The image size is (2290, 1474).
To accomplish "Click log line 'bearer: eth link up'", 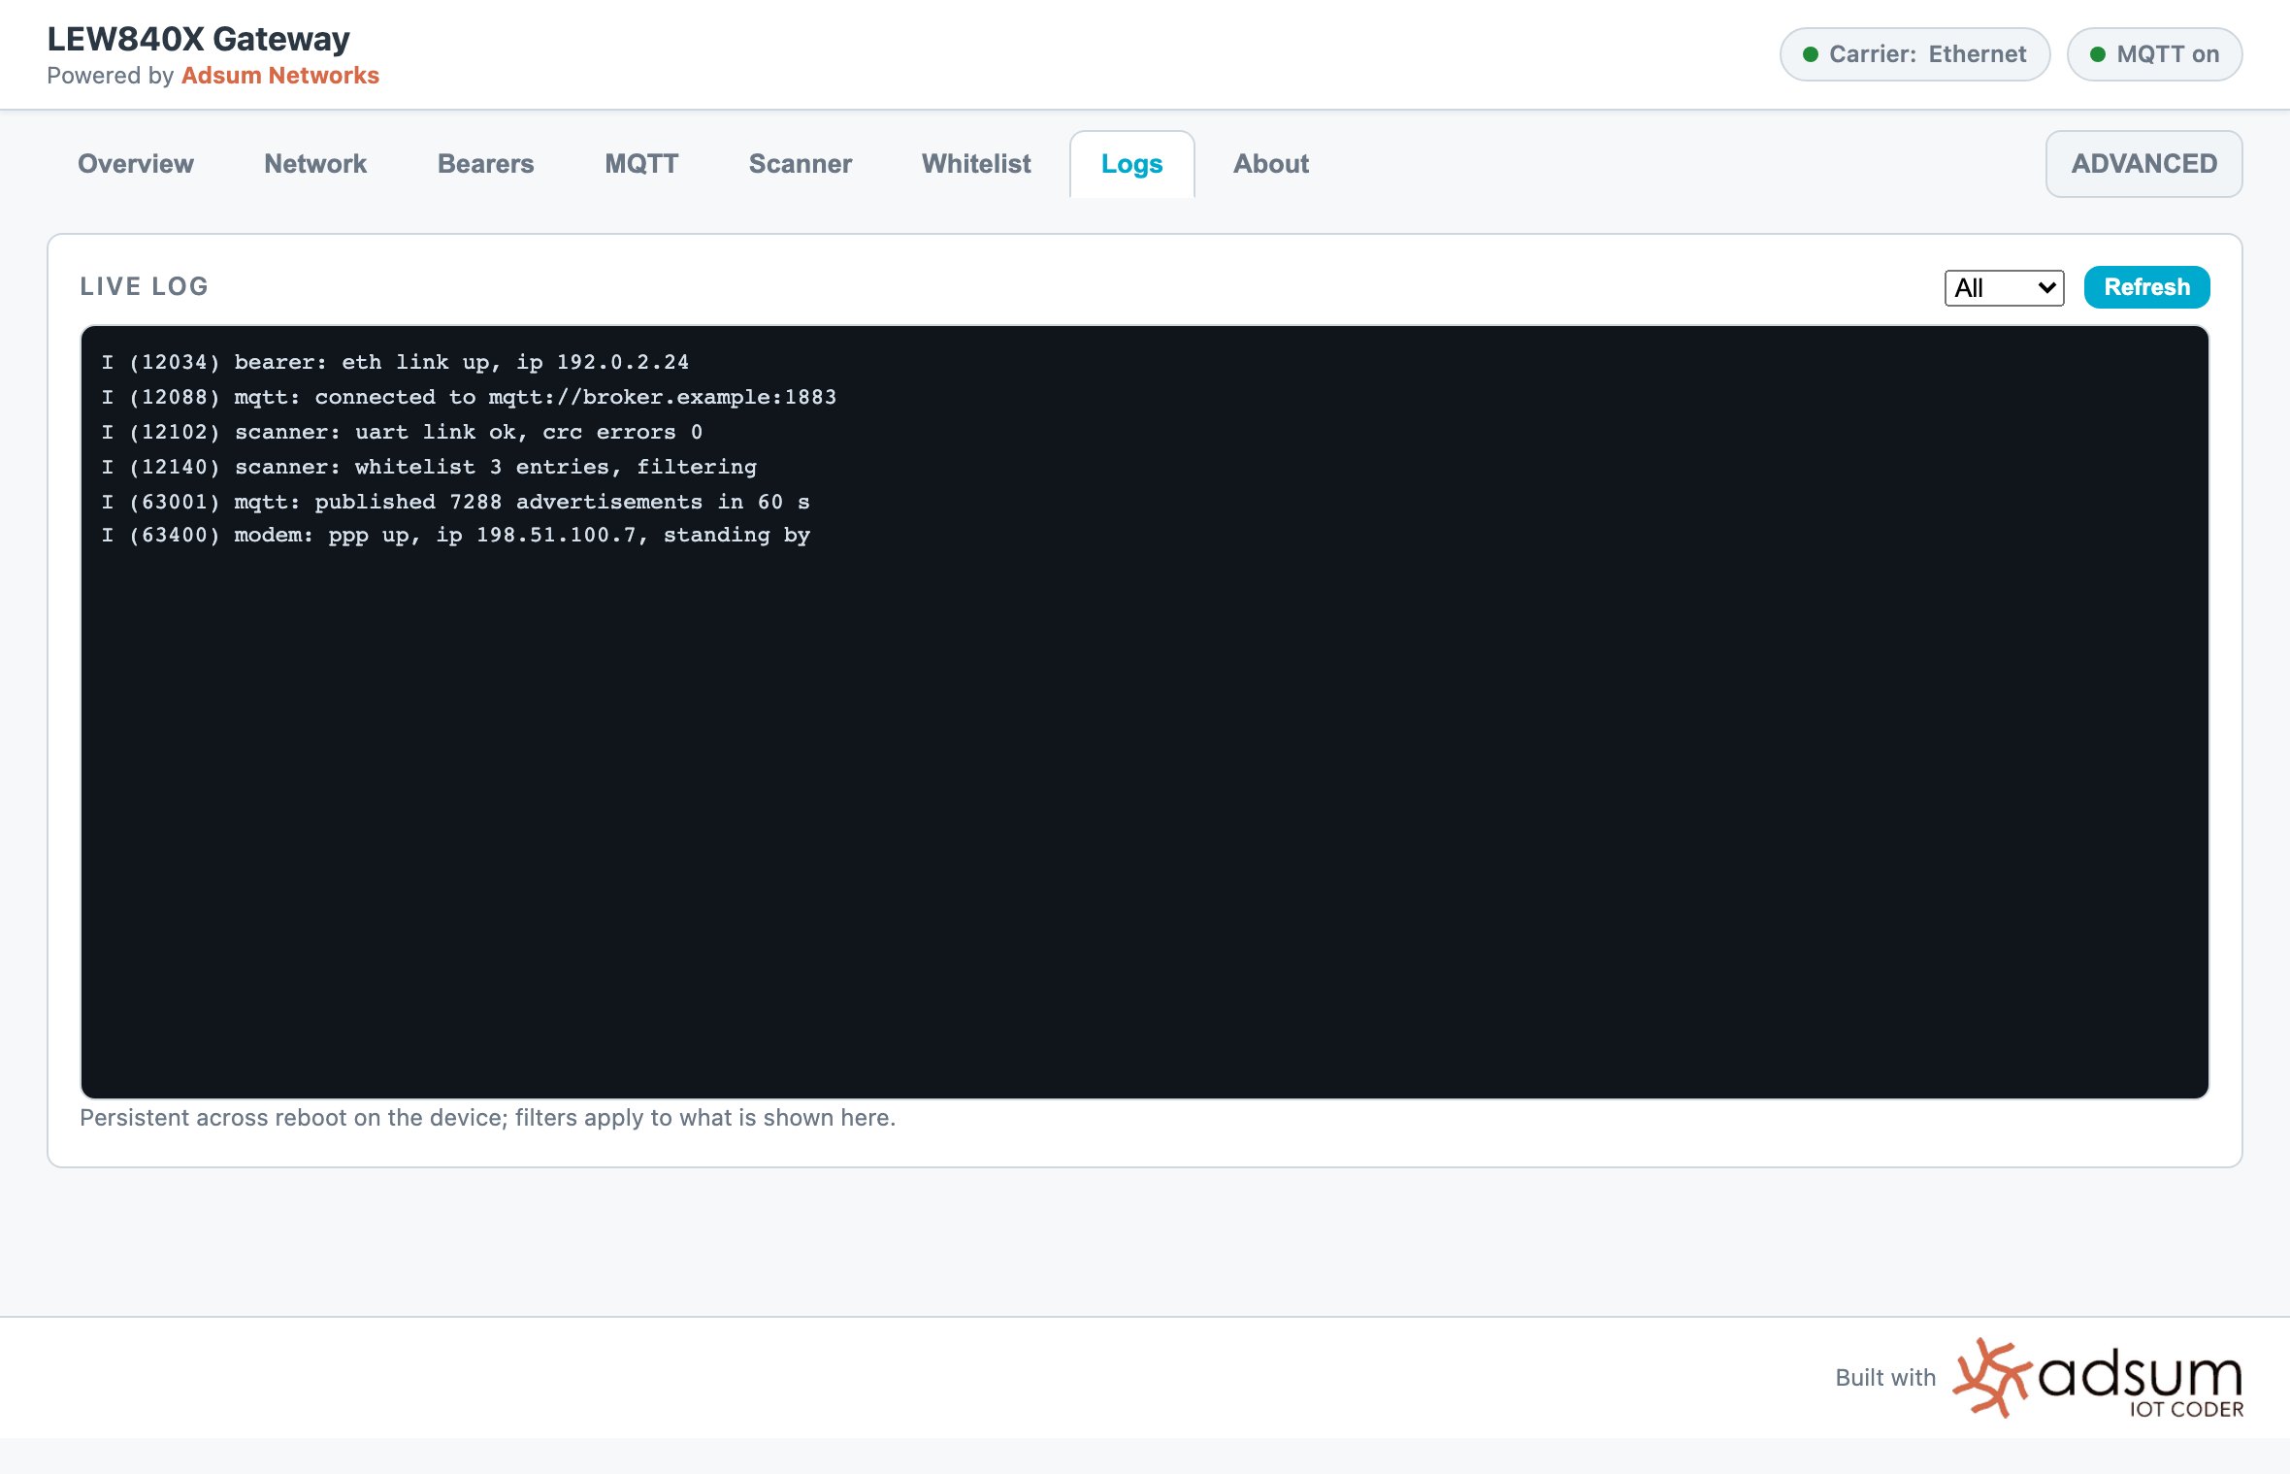I will [395, 362].
